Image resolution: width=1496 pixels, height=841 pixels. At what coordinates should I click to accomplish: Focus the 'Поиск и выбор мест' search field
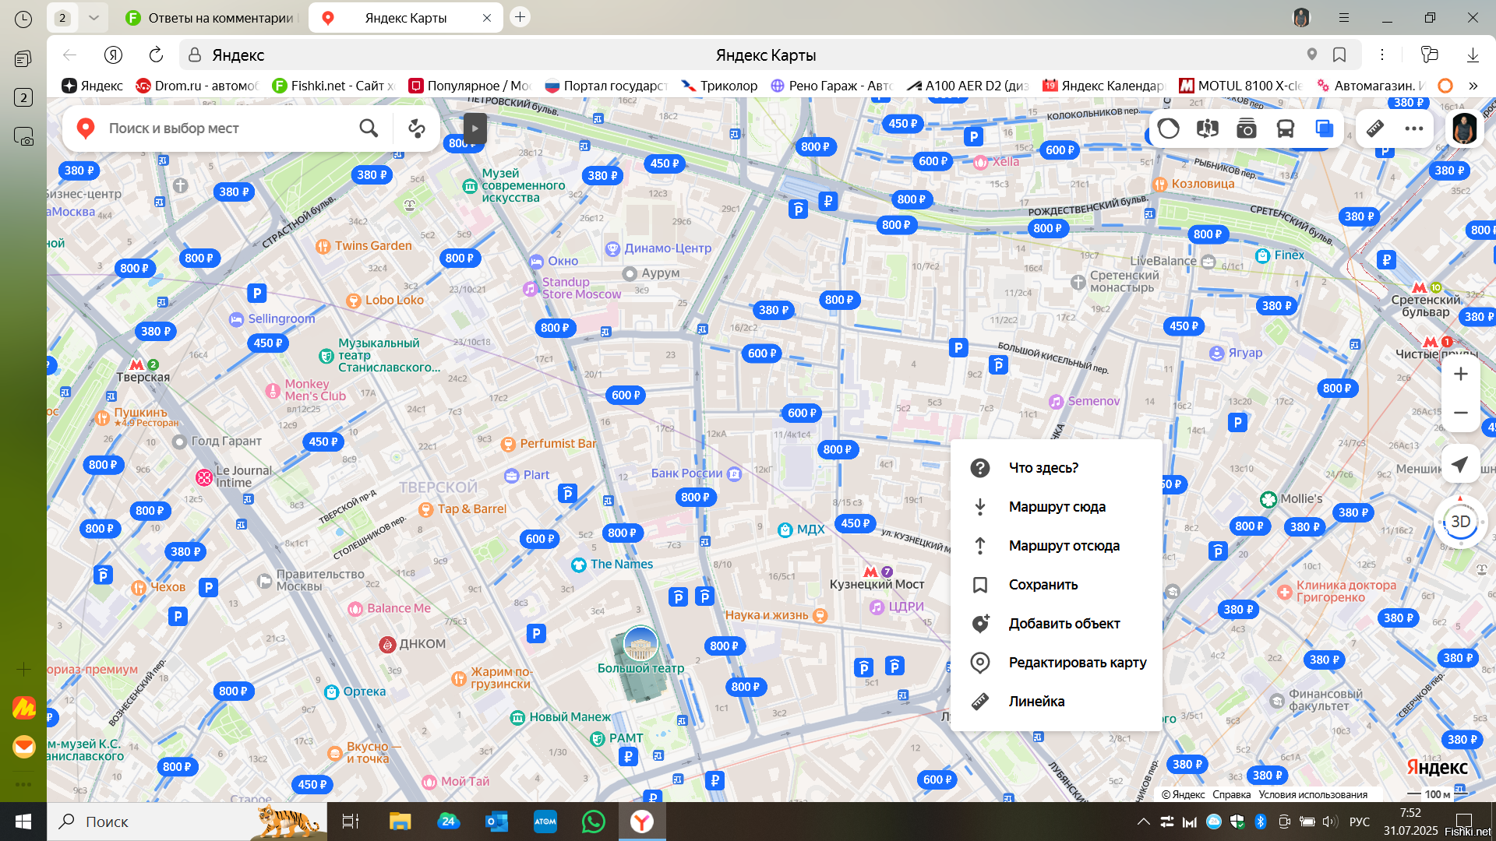click(x=226, y=128)
